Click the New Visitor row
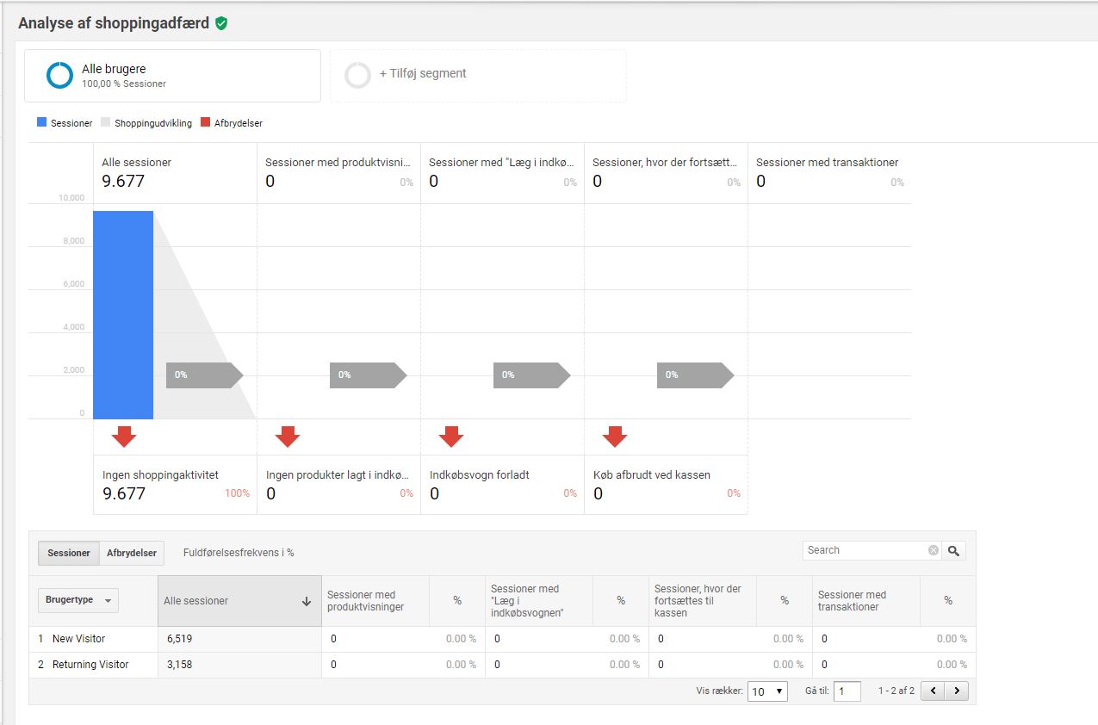The image size is (1098, 725). coord(78,639)
